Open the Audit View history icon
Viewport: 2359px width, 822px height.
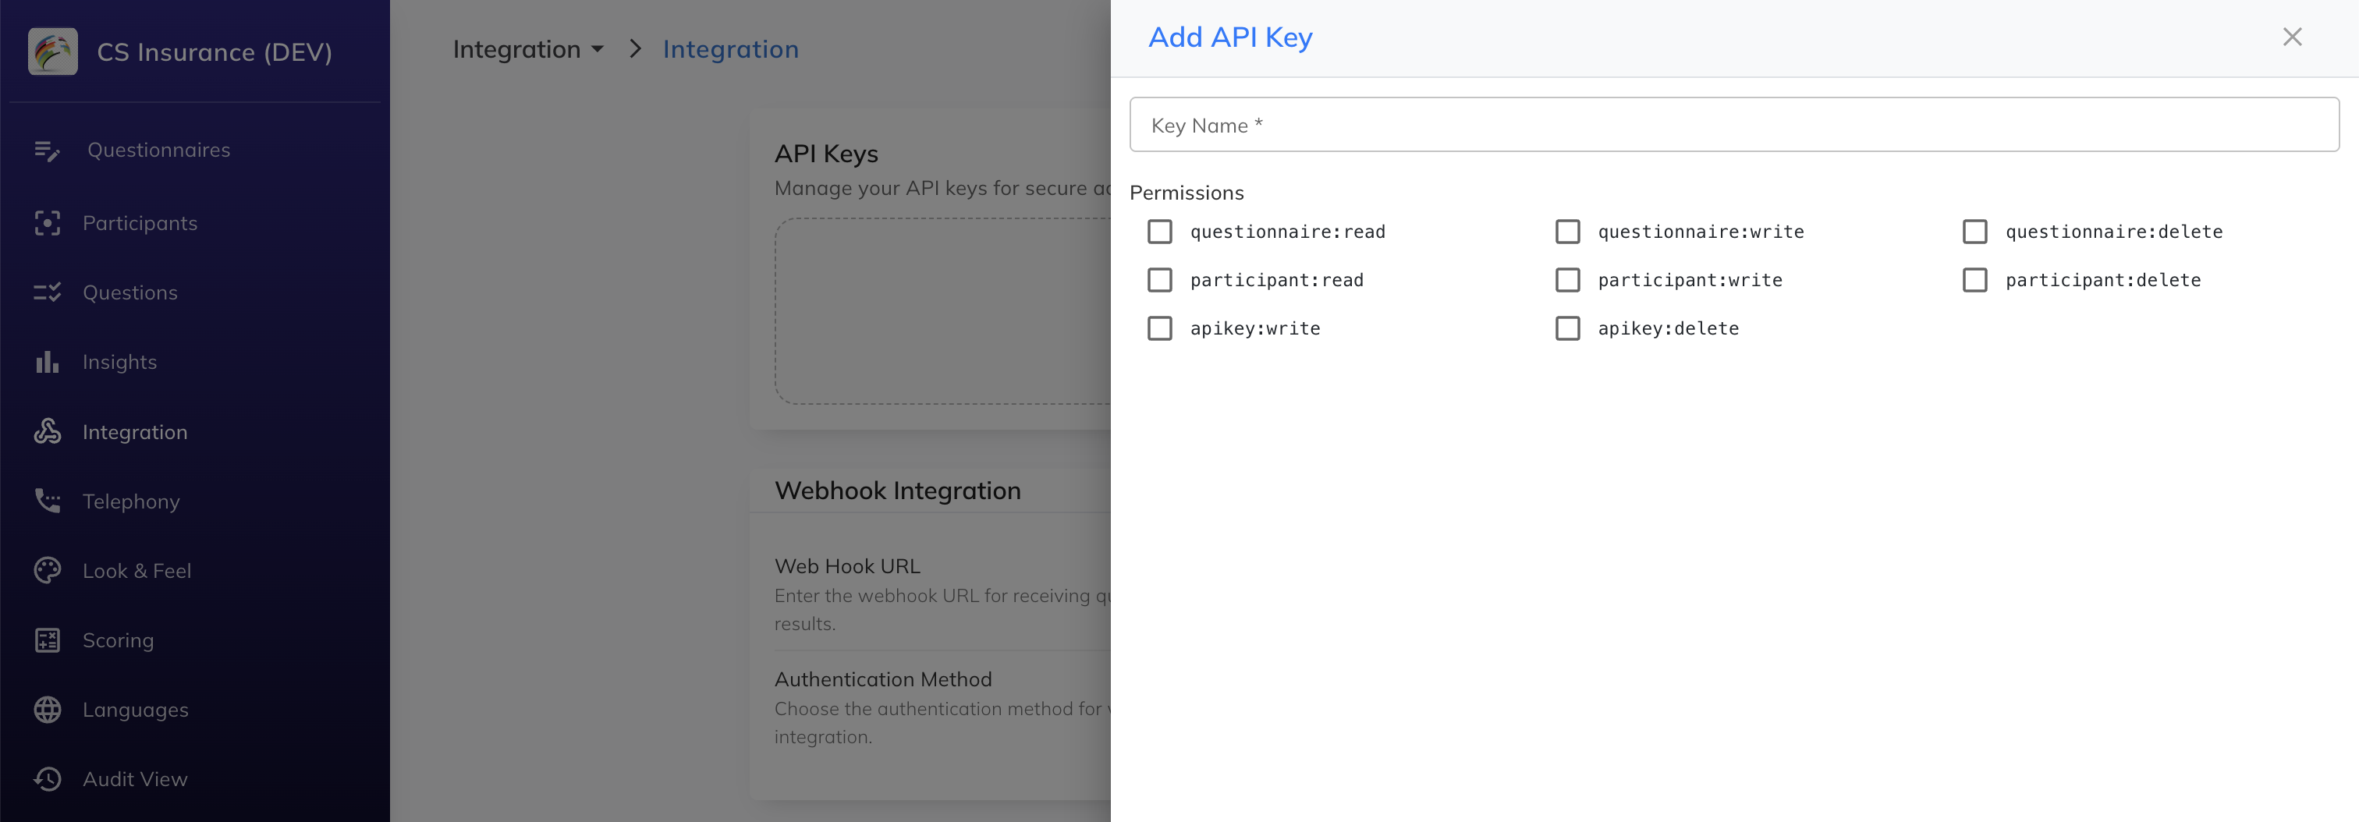(x=47, y=779)
